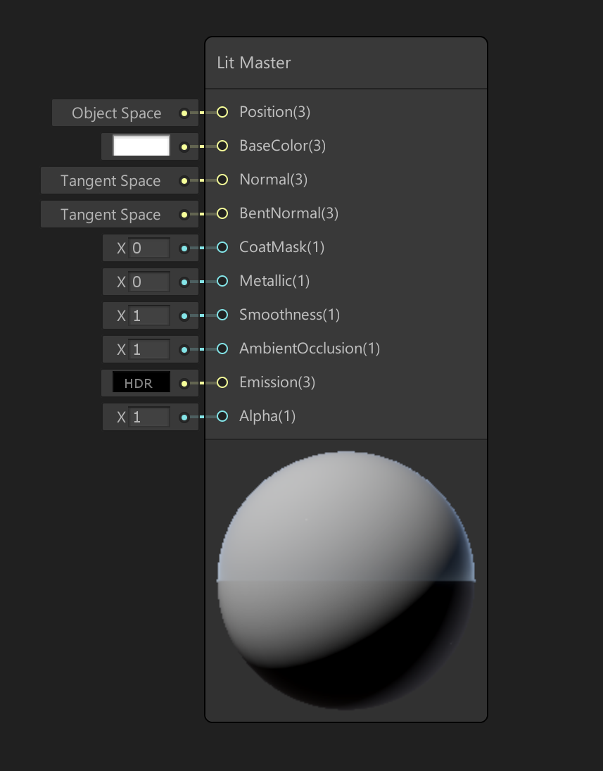Click the Alpha X value field
This screenshot has height=771, width=603.
pos(149,417)
